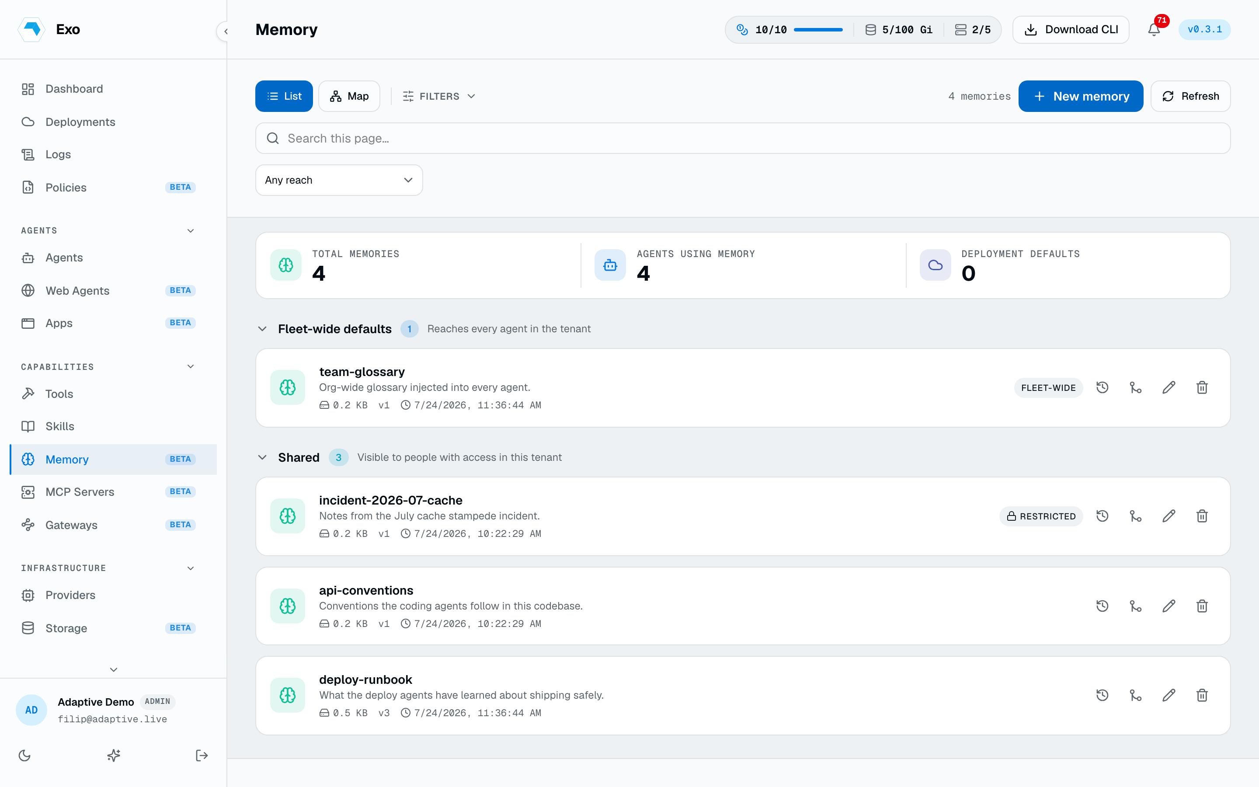1259x787 pixels.
Task: Toggle dark mode moon icon
Action: click(x=24, y=755)
